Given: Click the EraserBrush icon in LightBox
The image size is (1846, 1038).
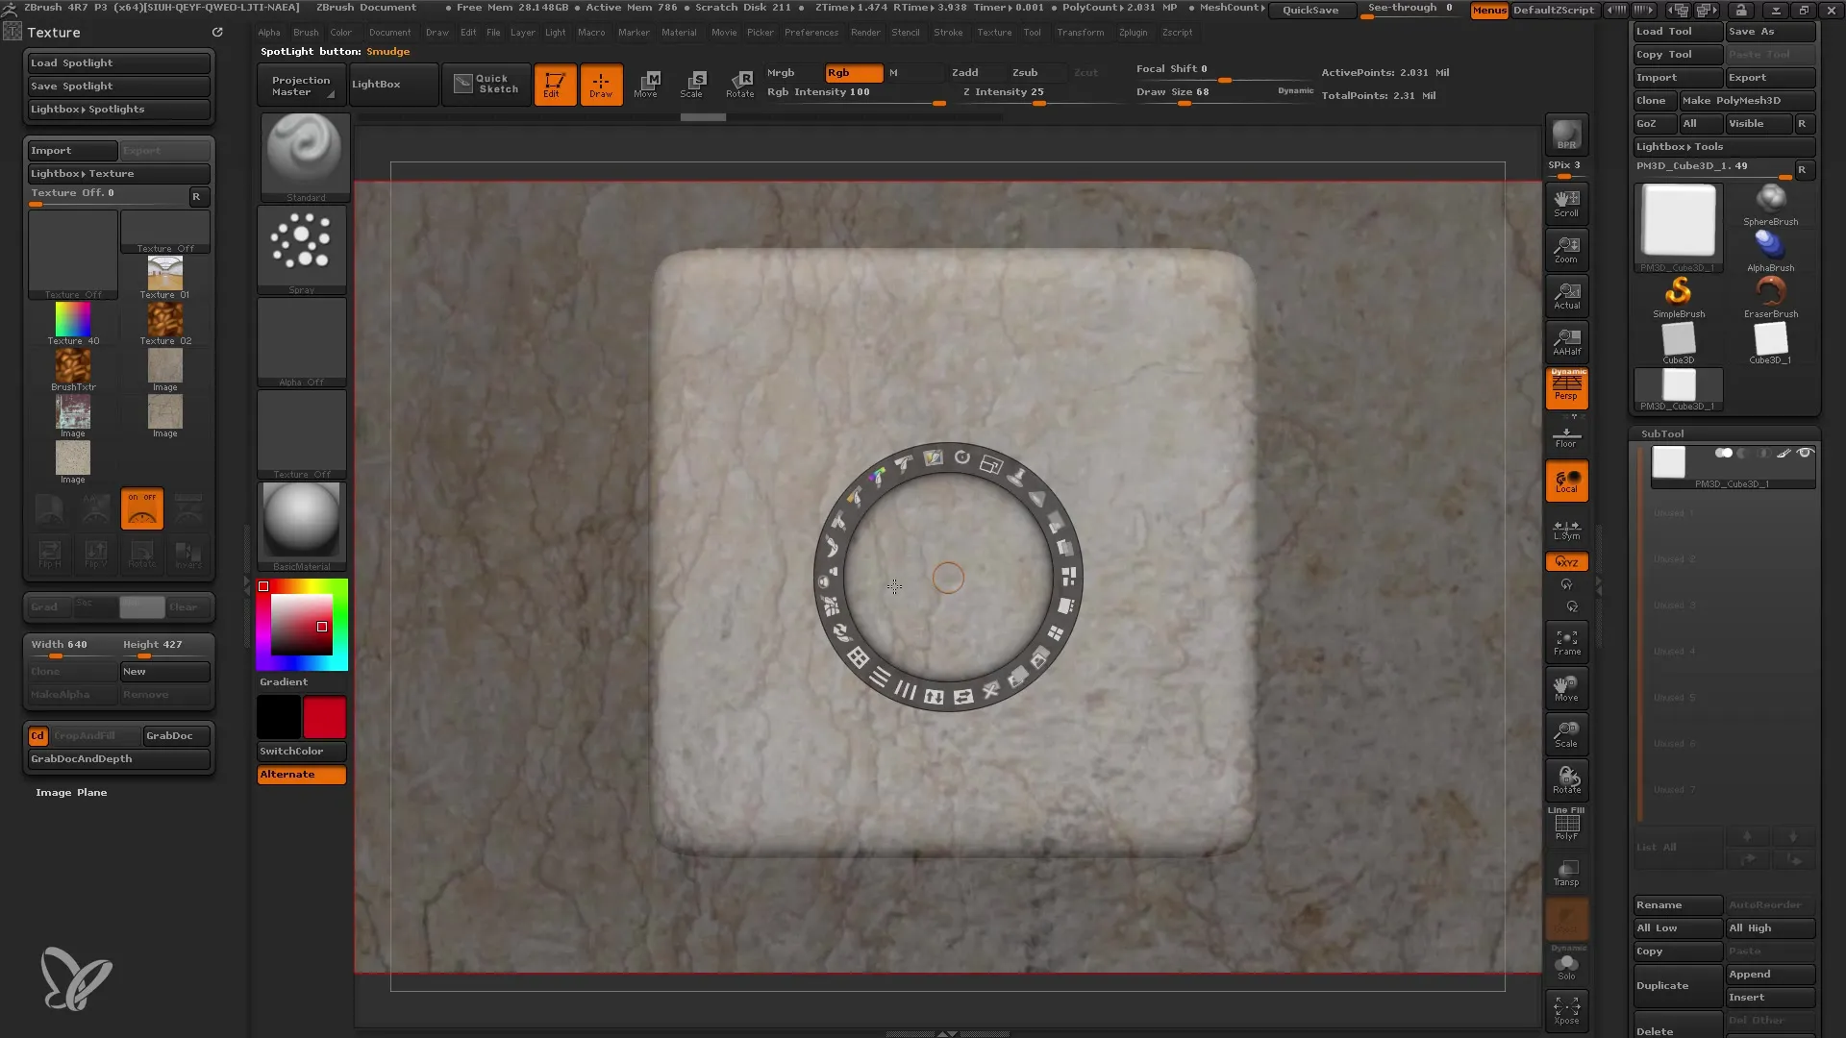Looking at the screenshot, I should tap(1771, 290).
